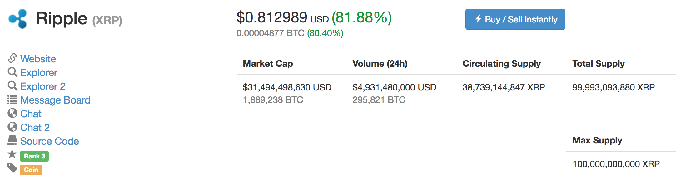Viewport: 686px width, 194px height.
Task: Click the Market Cap column header
Action: pos(268,64)
